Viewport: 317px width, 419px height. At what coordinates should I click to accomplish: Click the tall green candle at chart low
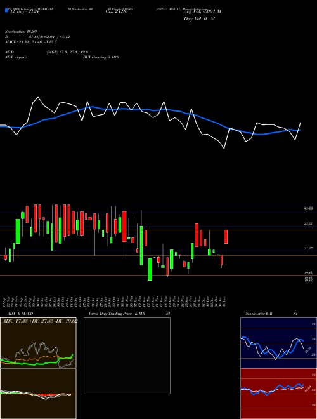(150, 269)
